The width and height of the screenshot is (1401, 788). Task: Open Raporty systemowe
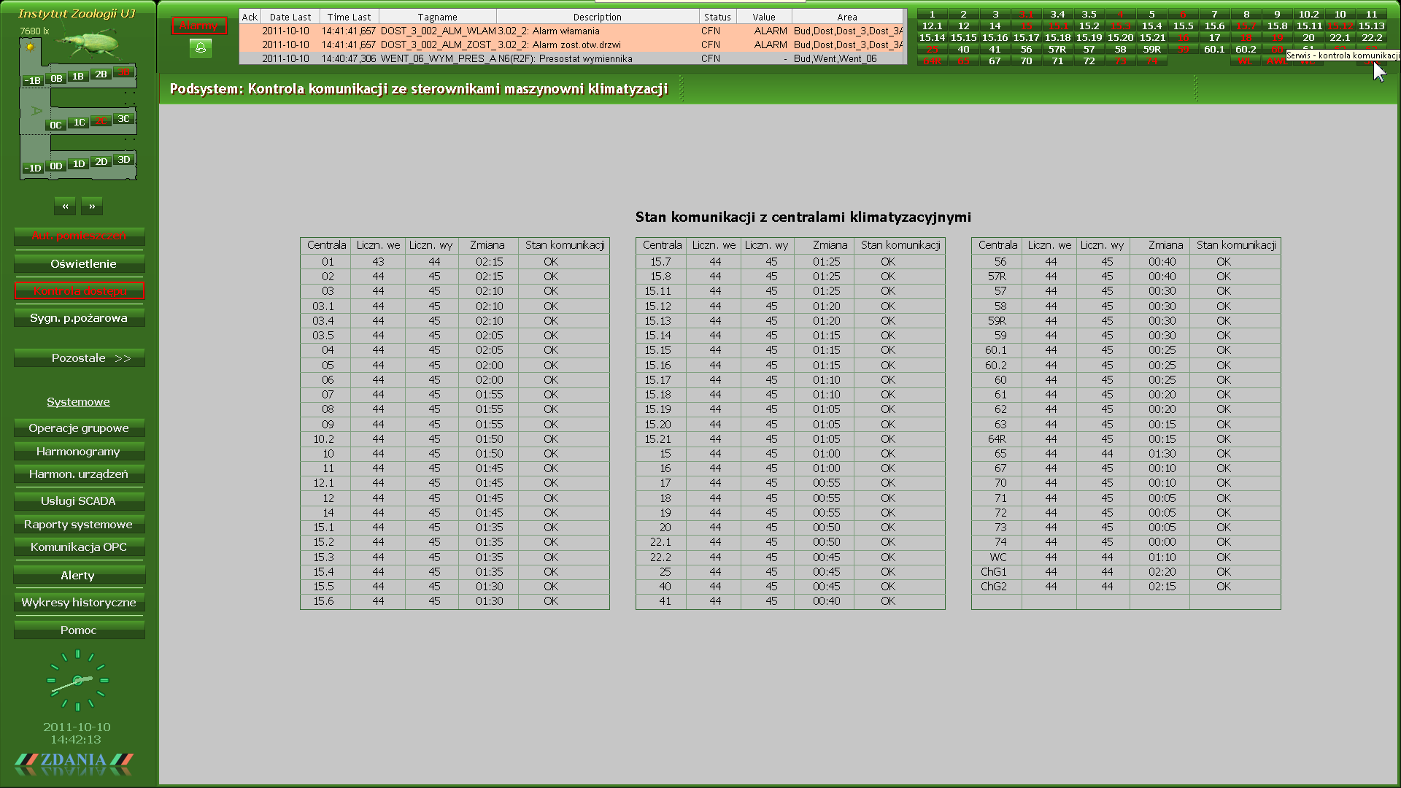point(79,525)
